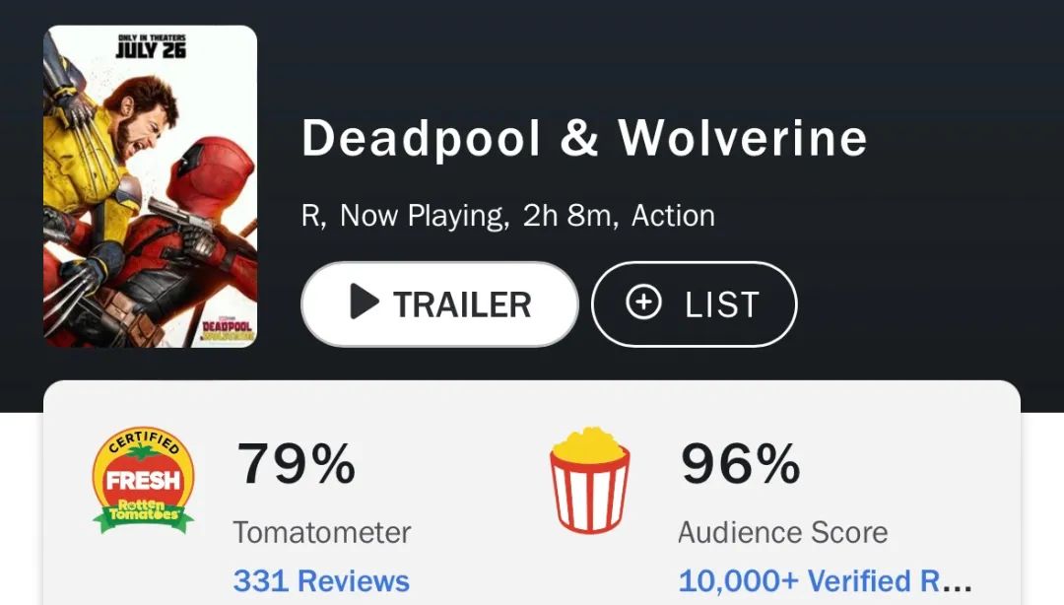Click the 96% Audience Score value
This screenshot has height=605, width=1064.
point(741,463)
